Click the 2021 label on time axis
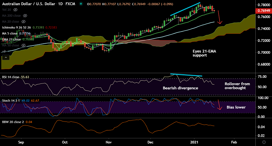 pyautogui.click(x=194, y=142)
